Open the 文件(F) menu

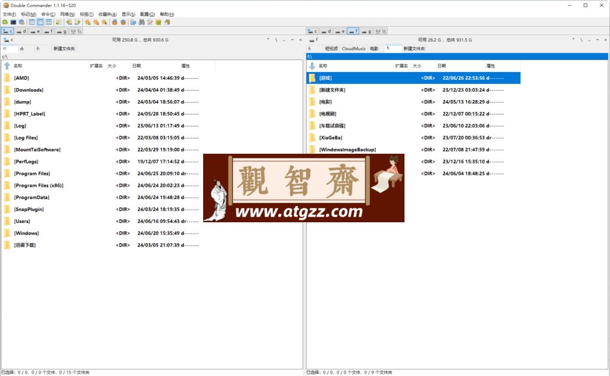click(x=10, y=14)
